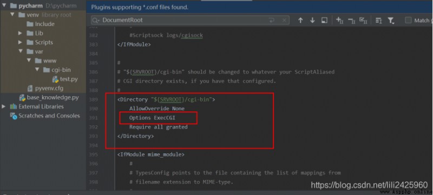Image resolution: width=433 pixels, height=195 pixels.
Task: Toggle multiline search newline icon
Action: pos(272,21)
